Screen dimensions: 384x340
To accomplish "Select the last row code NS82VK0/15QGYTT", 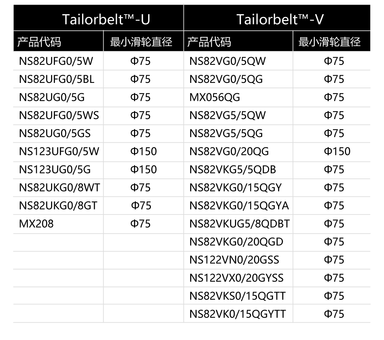I will pyautogui.click(x=238, y=314).
